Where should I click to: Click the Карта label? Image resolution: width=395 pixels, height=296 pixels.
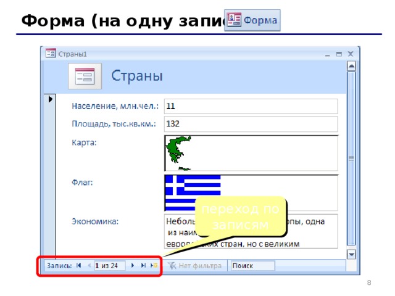click(x=84, y=142)
